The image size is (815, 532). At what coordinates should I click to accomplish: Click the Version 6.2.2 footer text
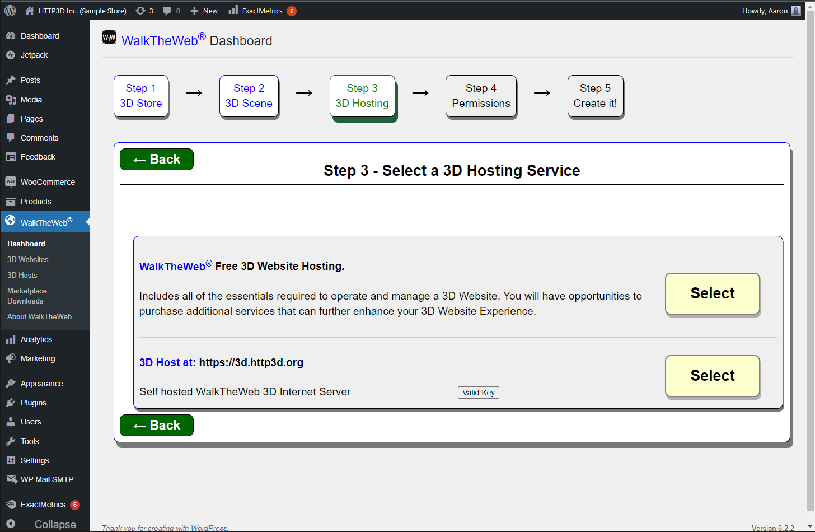(x=773, y=528)
